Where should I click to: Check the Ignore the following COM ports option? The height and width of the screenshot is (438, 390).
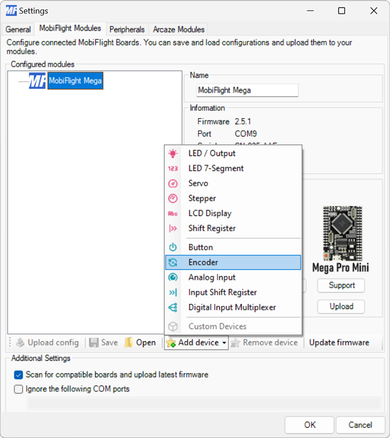[18, 389]
